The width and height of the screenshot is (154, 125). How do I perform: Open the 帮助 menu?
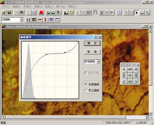tap(72, 7)
